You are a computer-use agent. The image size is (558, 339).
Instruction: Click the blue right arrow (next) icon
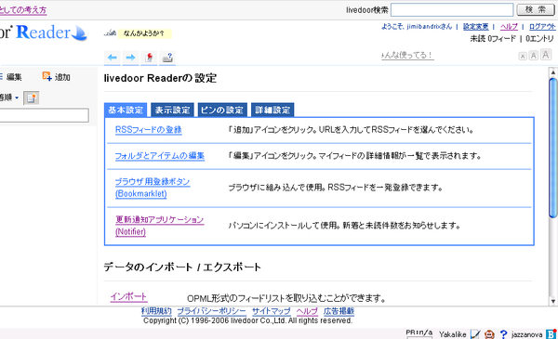130,58
